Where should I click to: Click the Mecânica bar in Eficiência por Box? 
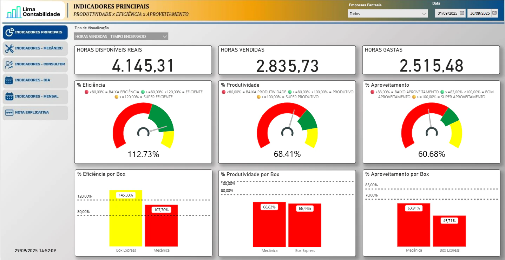click(161, 226)
